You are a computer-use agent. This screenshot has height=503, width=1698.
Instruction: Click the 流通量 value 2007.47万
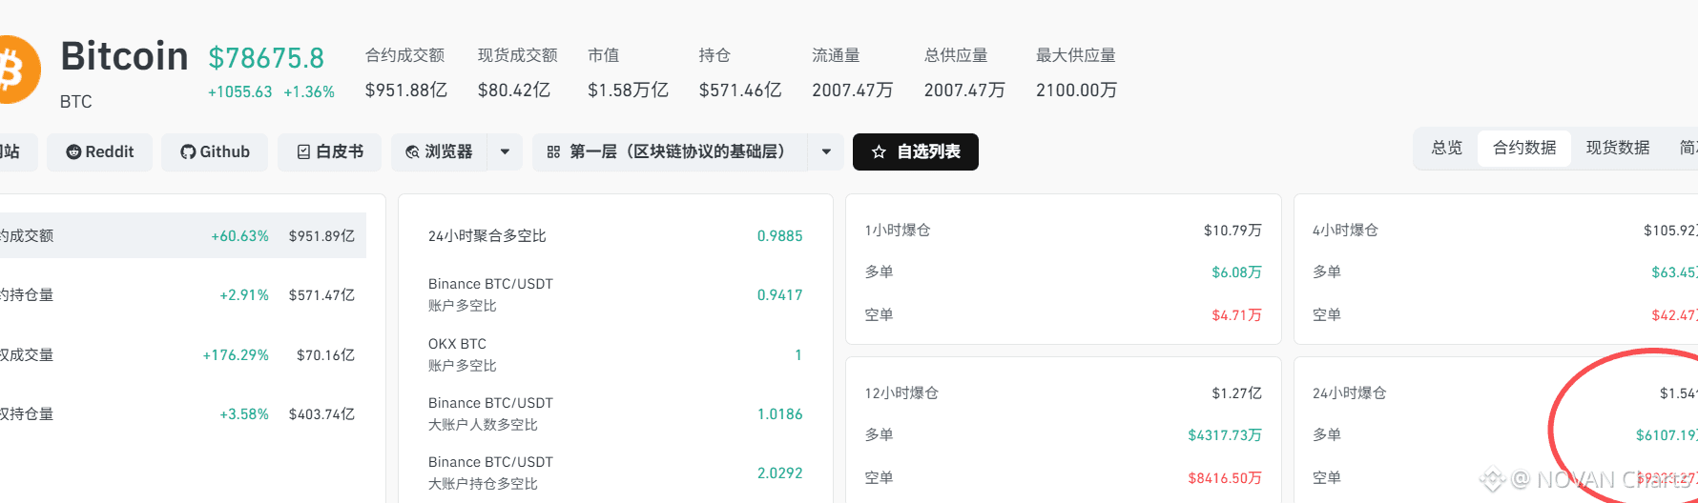[852, 90]
